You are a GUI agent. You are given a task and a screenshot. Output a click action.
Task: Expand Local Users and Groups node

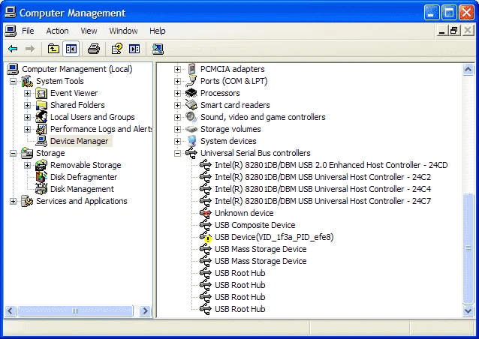pos(28,117)
